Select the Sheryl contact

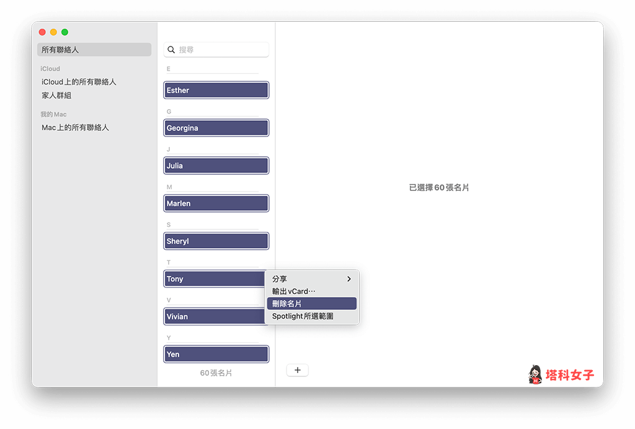pyautogui.click(x=216, y=241)
